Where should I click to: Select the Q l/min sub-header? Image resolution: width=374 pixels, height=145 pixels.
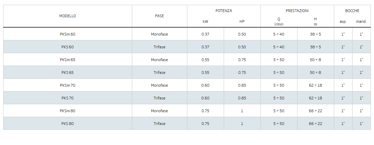279,21
